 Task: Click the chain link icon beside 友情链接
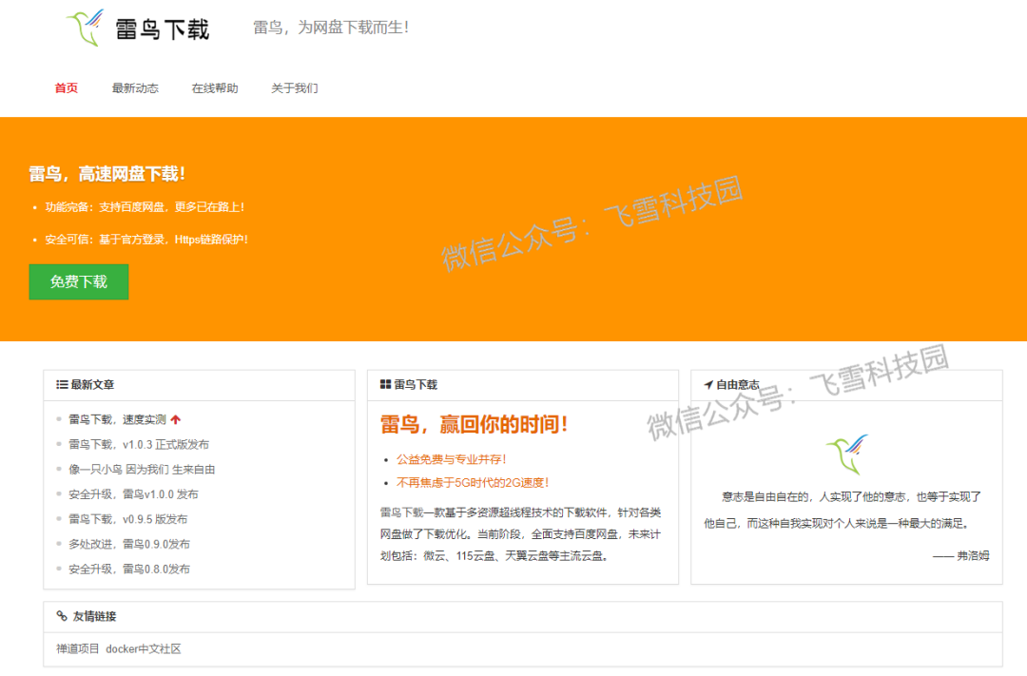[62, 616]
